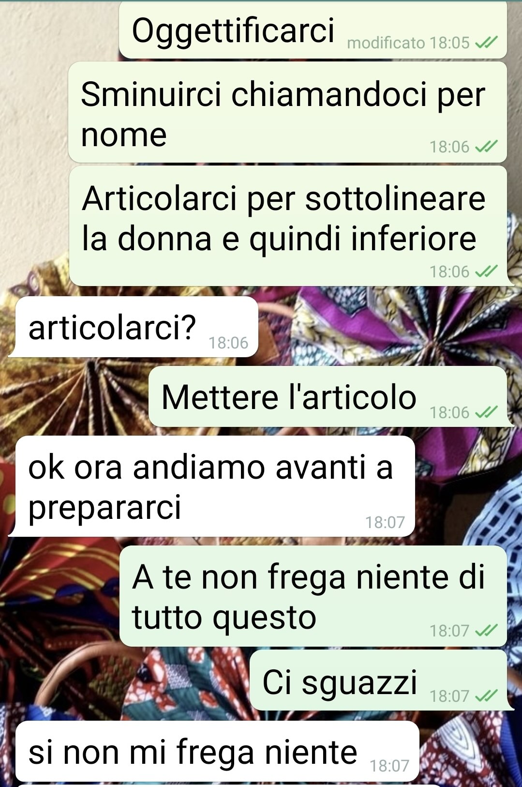Tap the 'A te non frega niente di tutto questo' bubble
Viewport: 522px width, 787px height.
[313, 596]
